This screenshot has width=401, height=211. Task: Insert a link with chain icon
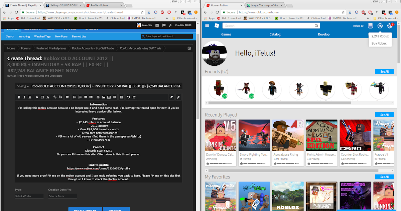coord(55,97)
